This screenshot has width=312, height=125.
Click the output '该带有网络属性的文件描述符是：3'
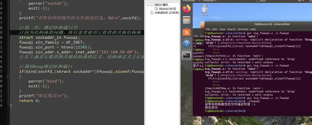230,105
